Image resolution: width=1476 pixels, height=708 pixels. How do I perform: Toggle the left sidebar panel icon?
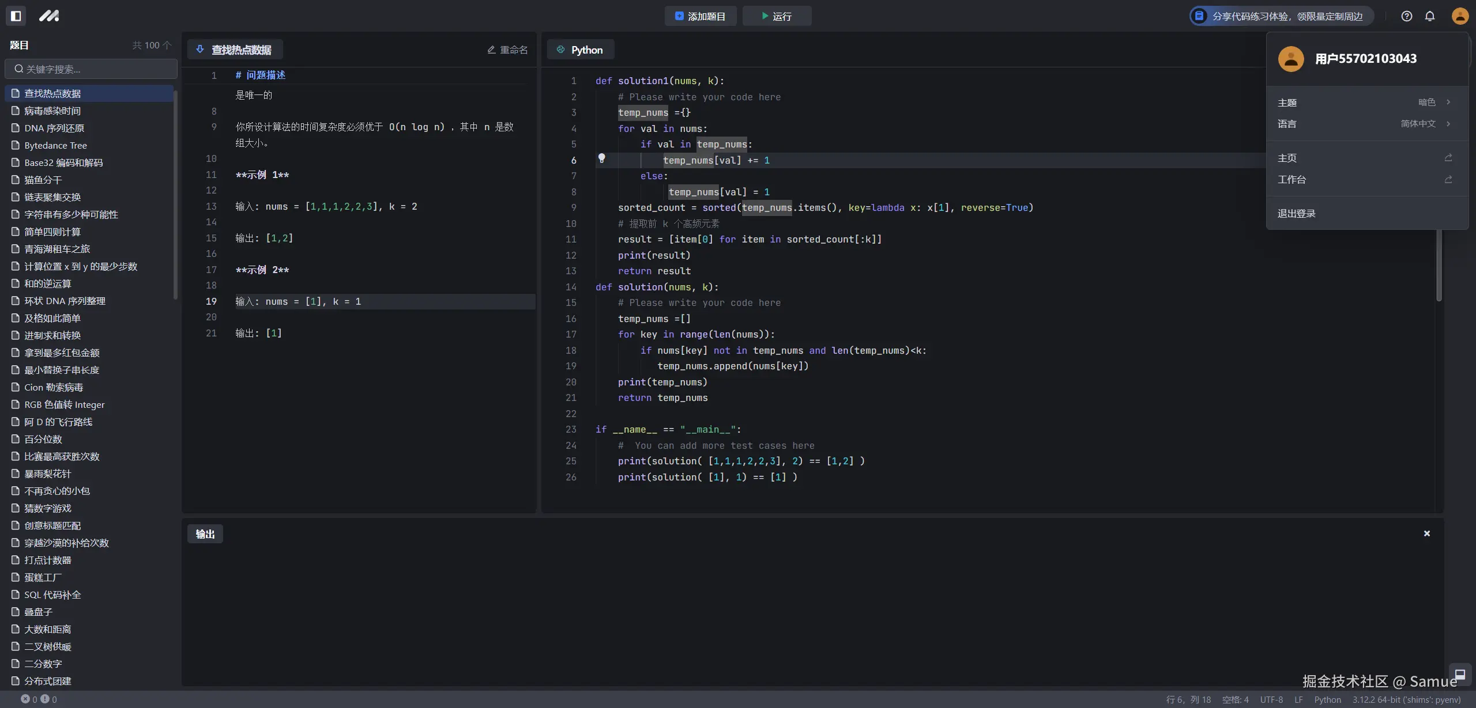(x=16, y=16)
